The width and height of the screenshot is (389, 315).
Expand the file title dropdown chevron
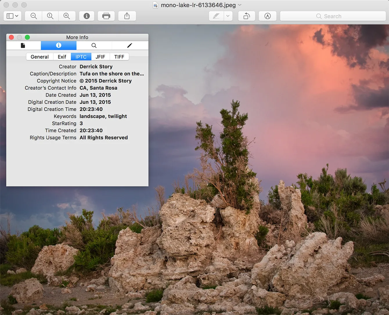click(x=240, y=5)
